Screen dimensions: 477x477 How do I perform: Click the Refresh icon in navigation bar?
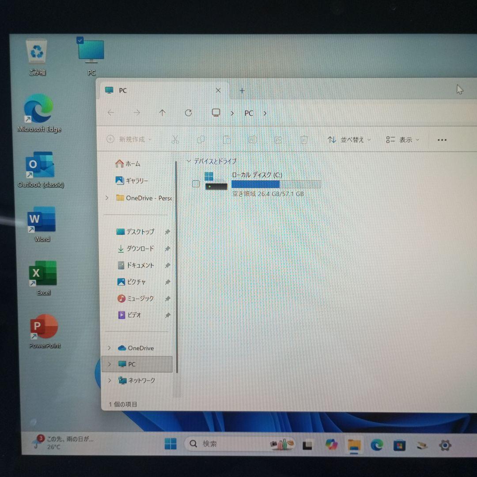[x=188, y=113]
